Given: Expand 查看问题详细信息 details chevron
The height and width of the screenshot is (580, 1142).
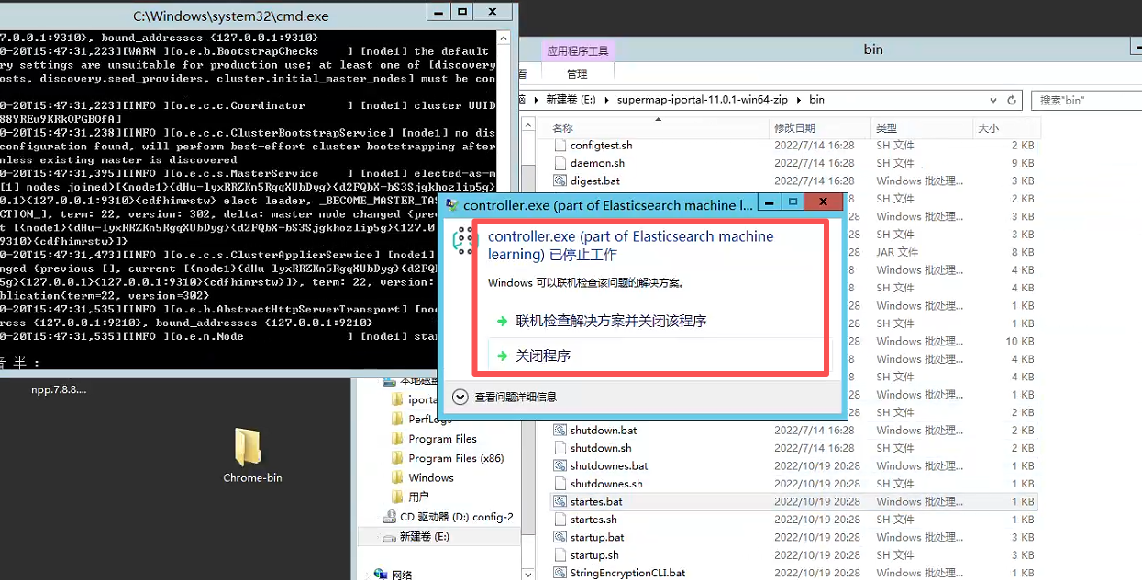Looking at the screenshot, I should coord(460,397).
